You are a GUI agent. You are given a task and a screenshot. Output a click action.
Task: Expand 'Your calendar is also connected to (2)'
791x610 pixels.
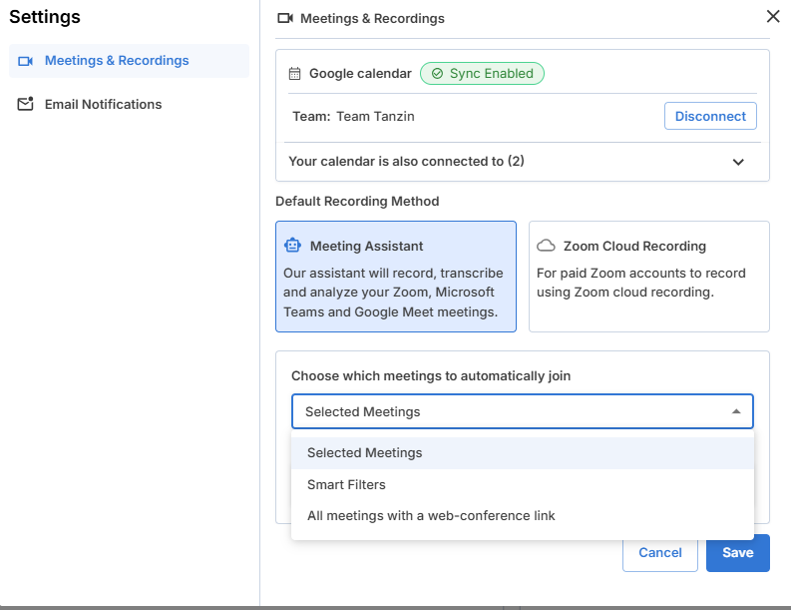click(x=523, y=162)
